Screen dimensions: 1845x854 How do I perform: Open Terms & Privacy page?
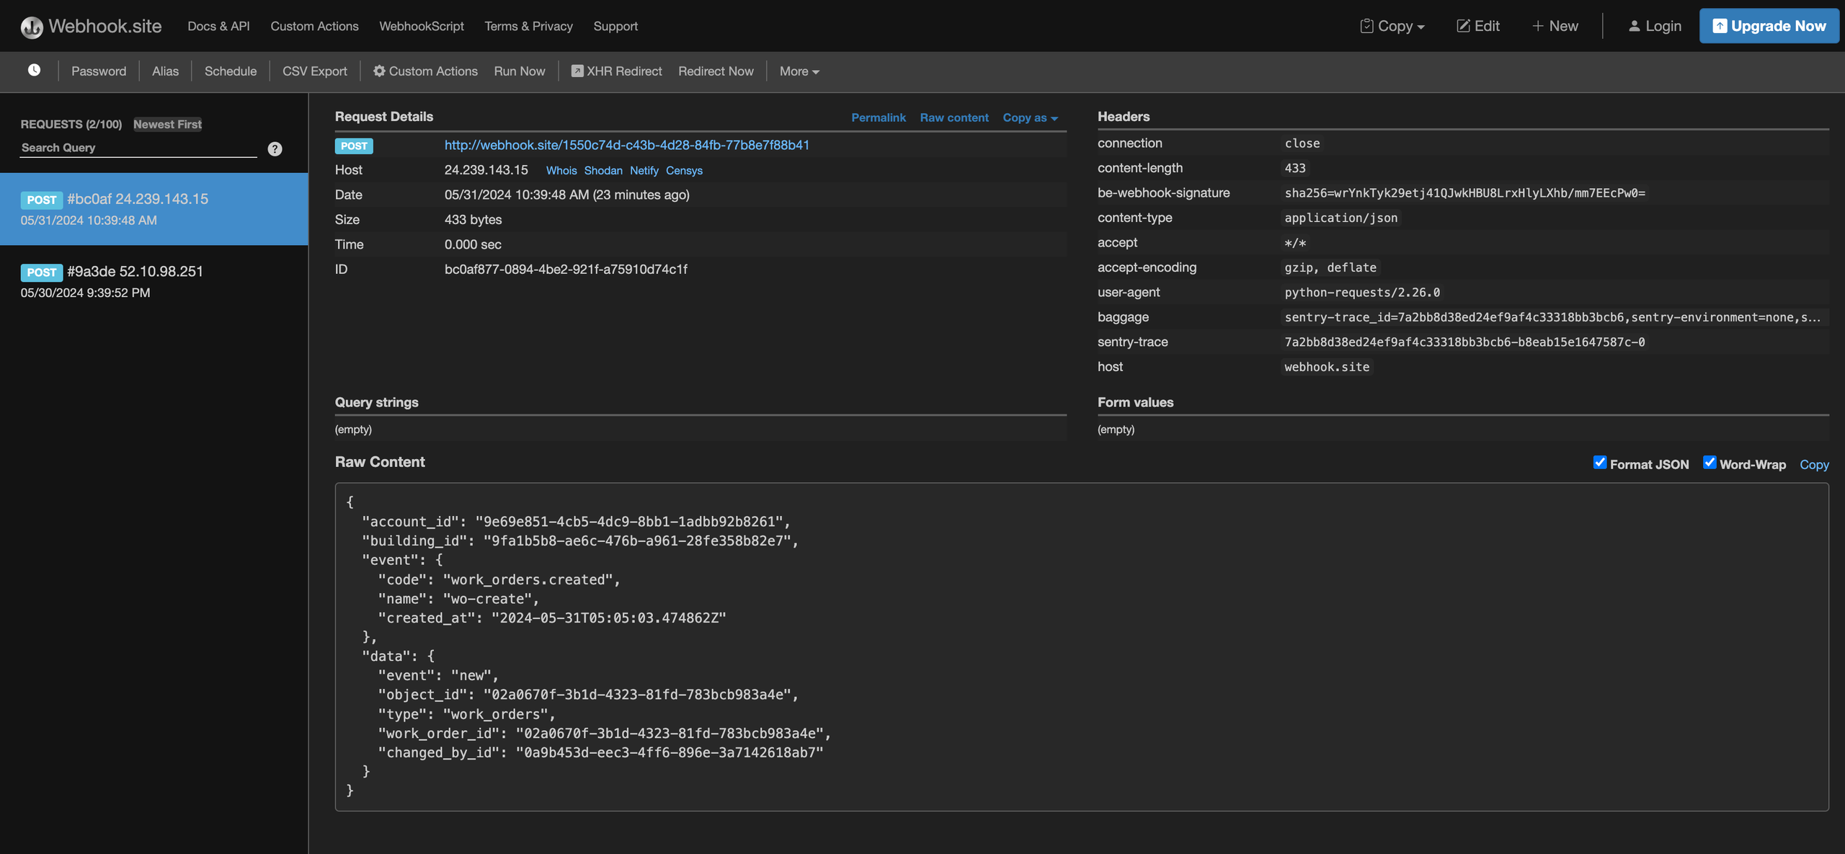point(528,26)
